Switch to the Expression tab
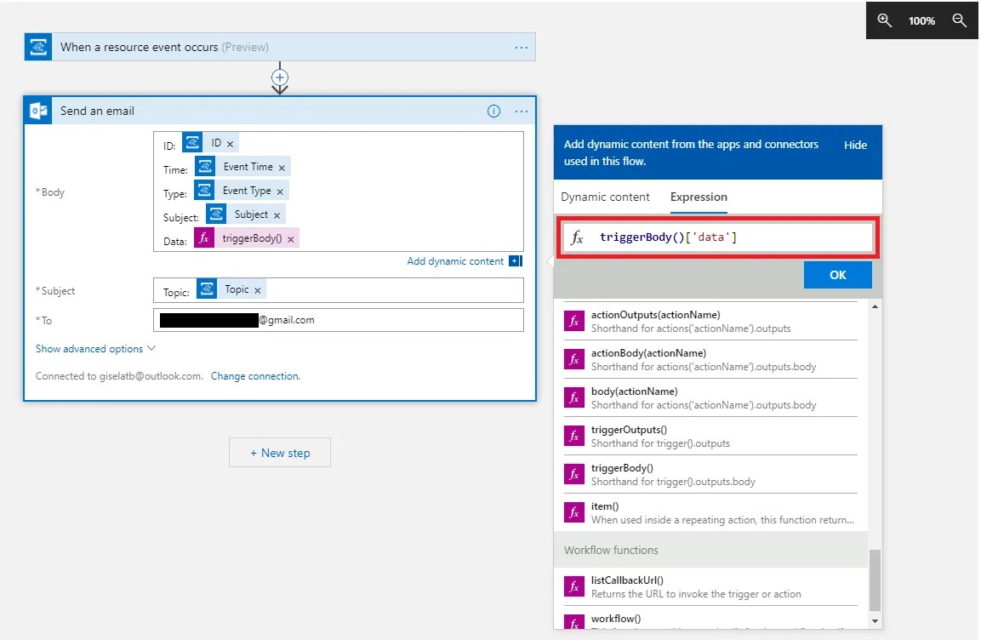Image resolution: width=981 pixels, height=640 pixels. click(x=699, y=197)
